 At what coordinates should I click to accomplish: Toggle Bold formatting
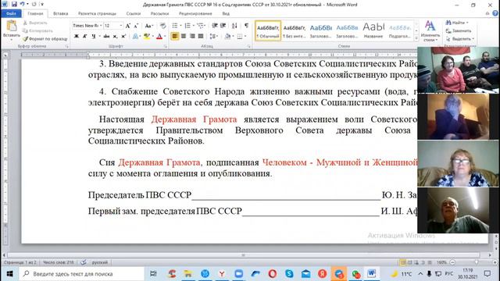coord(77,37)
